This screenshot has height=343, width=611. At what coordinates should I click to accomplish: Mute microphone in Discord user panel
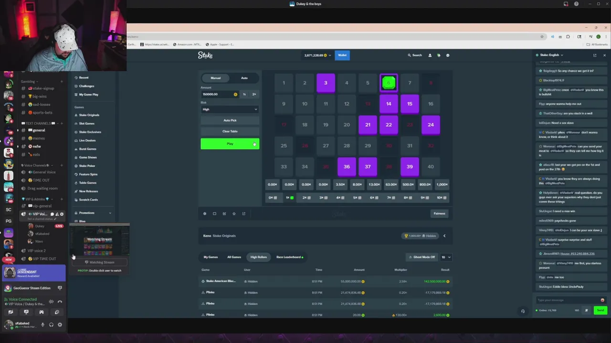point(42,325)
